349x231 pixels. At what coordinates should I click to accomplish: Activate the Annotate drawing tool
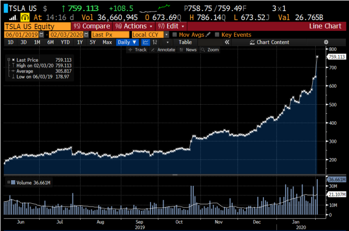pos(163,50)
